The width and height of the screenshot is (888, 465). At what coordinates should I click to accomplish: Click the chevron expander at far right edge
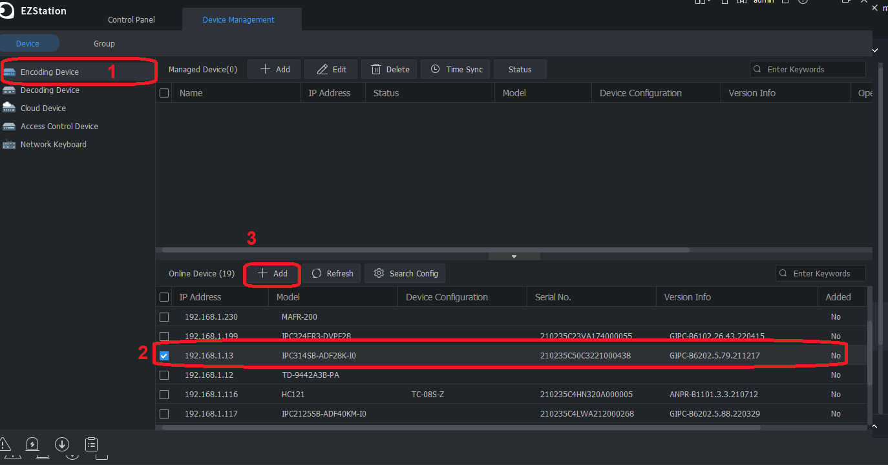875,50
